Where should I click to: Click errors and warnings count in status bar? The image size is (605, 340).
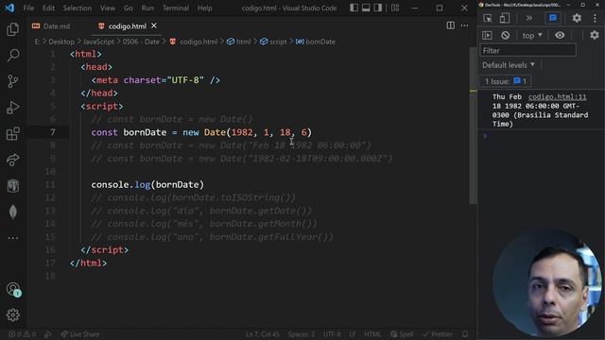(x=22, y=334)
